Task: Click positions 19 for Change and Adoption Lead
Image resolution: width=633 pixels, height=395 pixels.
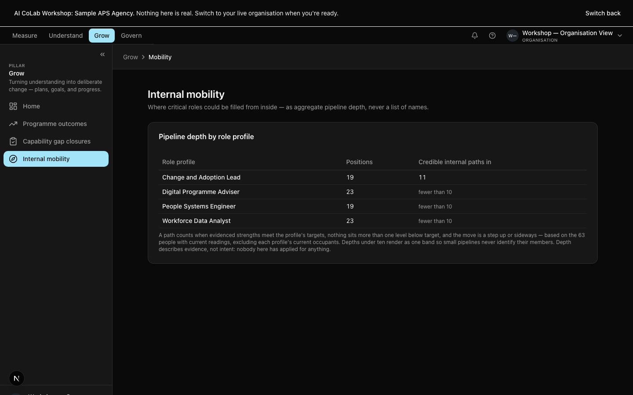Action: tap(350, 177)
